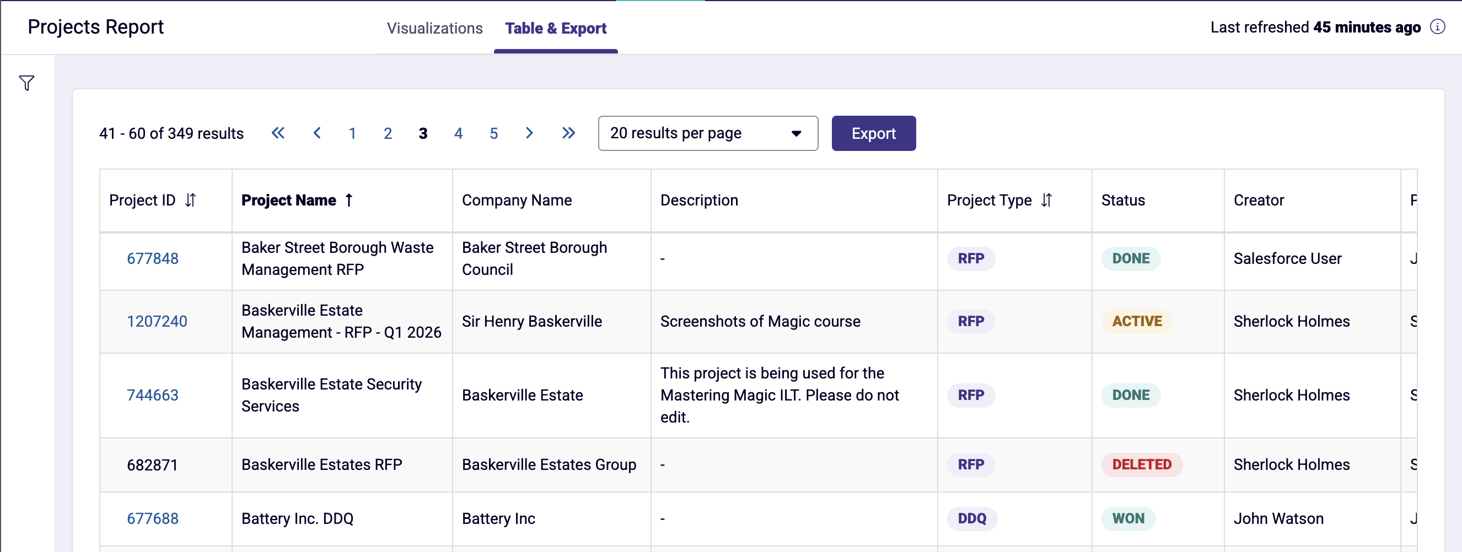Switch to the Visualizations tab
Screen dimensions: 1462x552
coord(435,28)
